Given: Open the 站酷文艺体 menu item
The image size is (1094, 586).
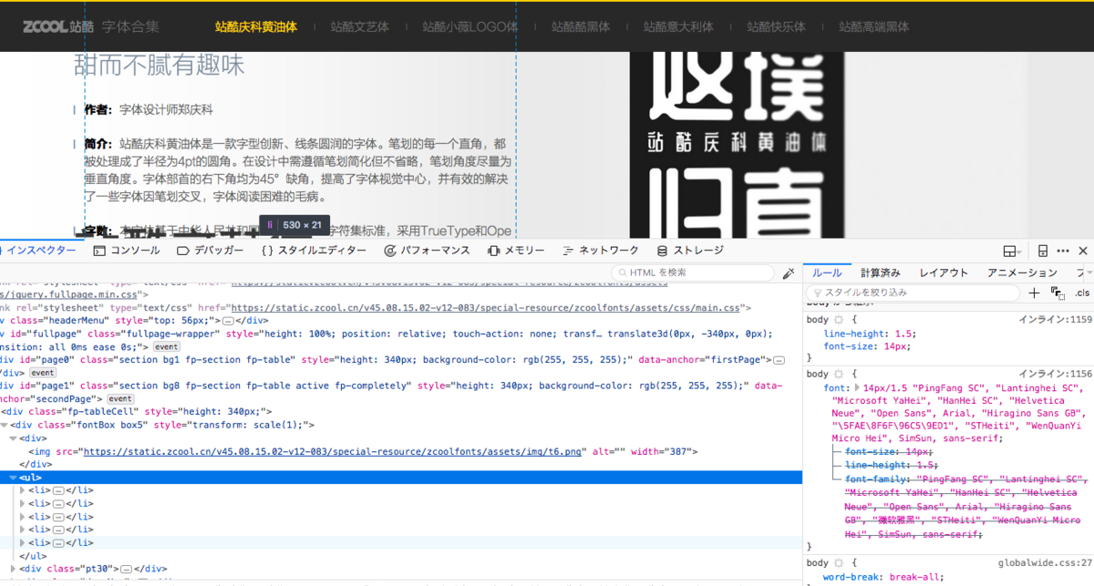Looking at the screenshot, I should tap(359, 26).
